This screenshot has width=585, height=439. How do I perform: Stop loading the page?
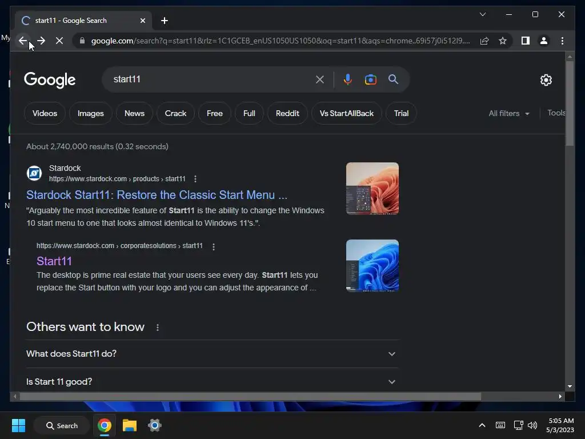(59, 41)
